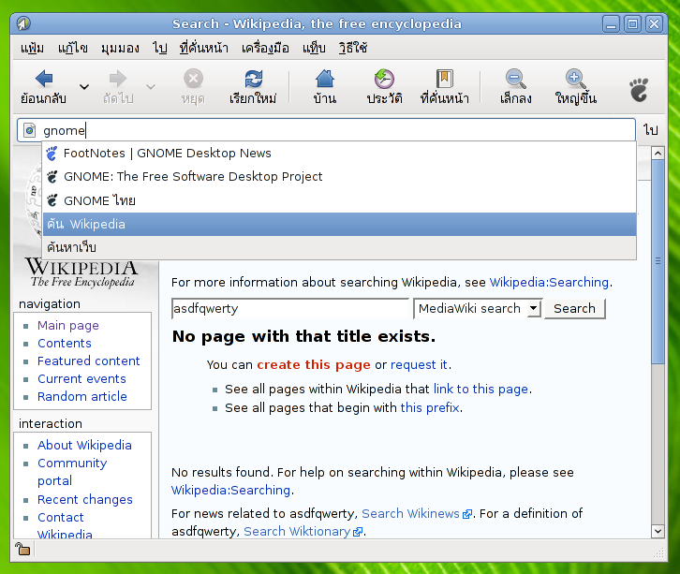Click the Stop loading icon
This screenshot has width=680, height=574.
(193, 79)
